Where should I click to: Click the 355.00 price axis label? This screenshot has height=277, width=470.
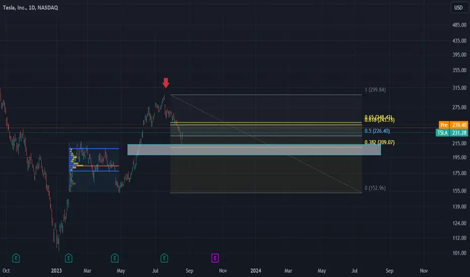tap(459, 71)
